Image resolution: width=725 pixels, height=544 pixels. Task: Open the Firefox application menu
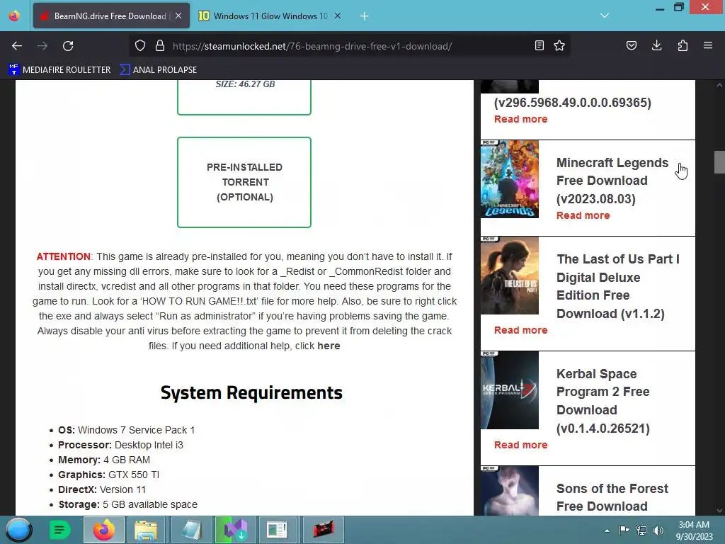tap(708, 46)
